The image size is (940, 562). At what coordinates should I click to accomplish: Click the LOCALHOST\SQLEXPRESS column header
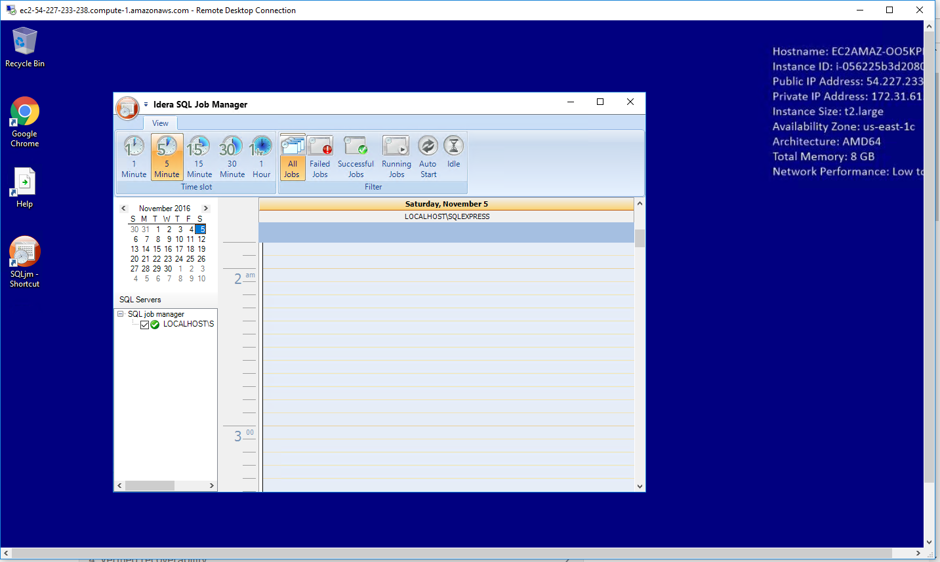447,216
